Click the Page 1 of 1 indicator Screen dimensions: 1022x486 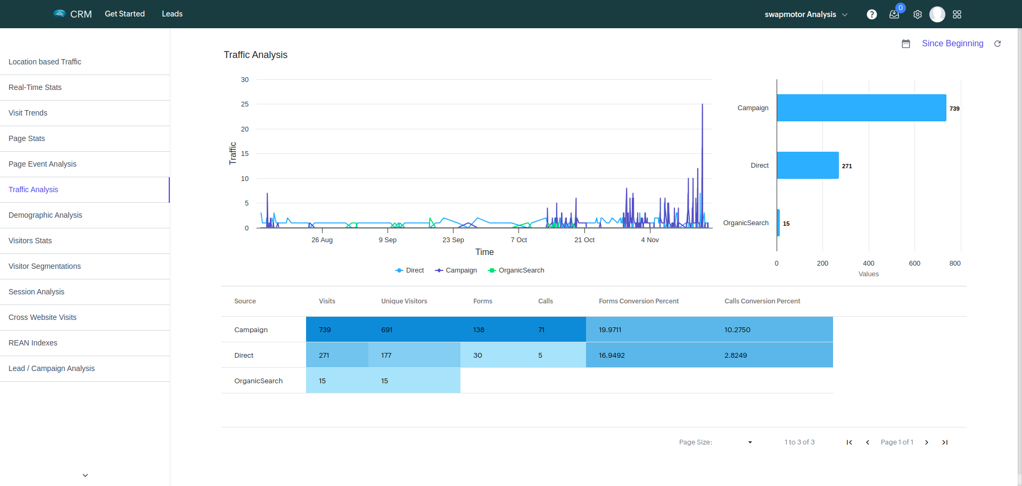897,442
